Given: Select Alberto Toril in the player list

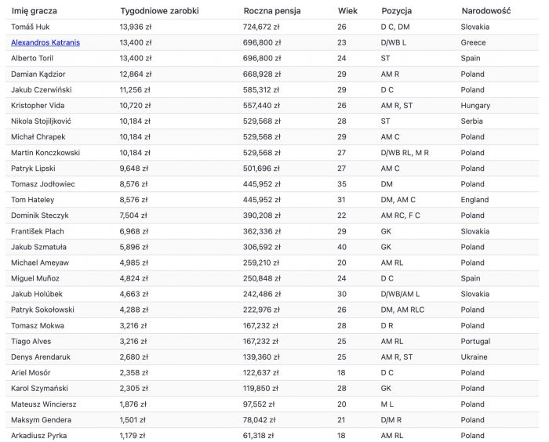Looking at the screenshot, I should (31, 58).
